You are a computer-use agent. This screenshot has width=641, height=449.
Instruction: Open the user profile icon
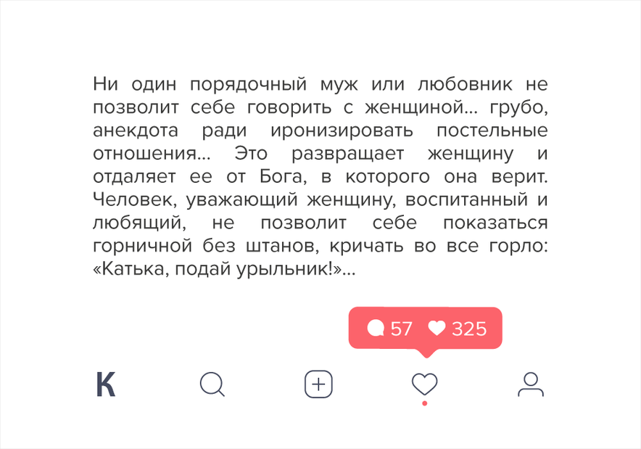point(531,384)
